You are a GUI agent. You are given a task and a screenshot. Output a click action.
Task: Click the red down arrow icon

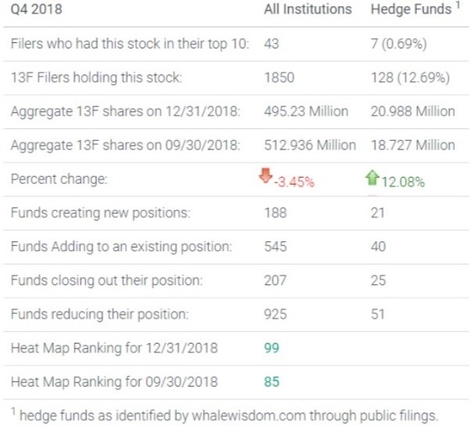tap(268, 177)
